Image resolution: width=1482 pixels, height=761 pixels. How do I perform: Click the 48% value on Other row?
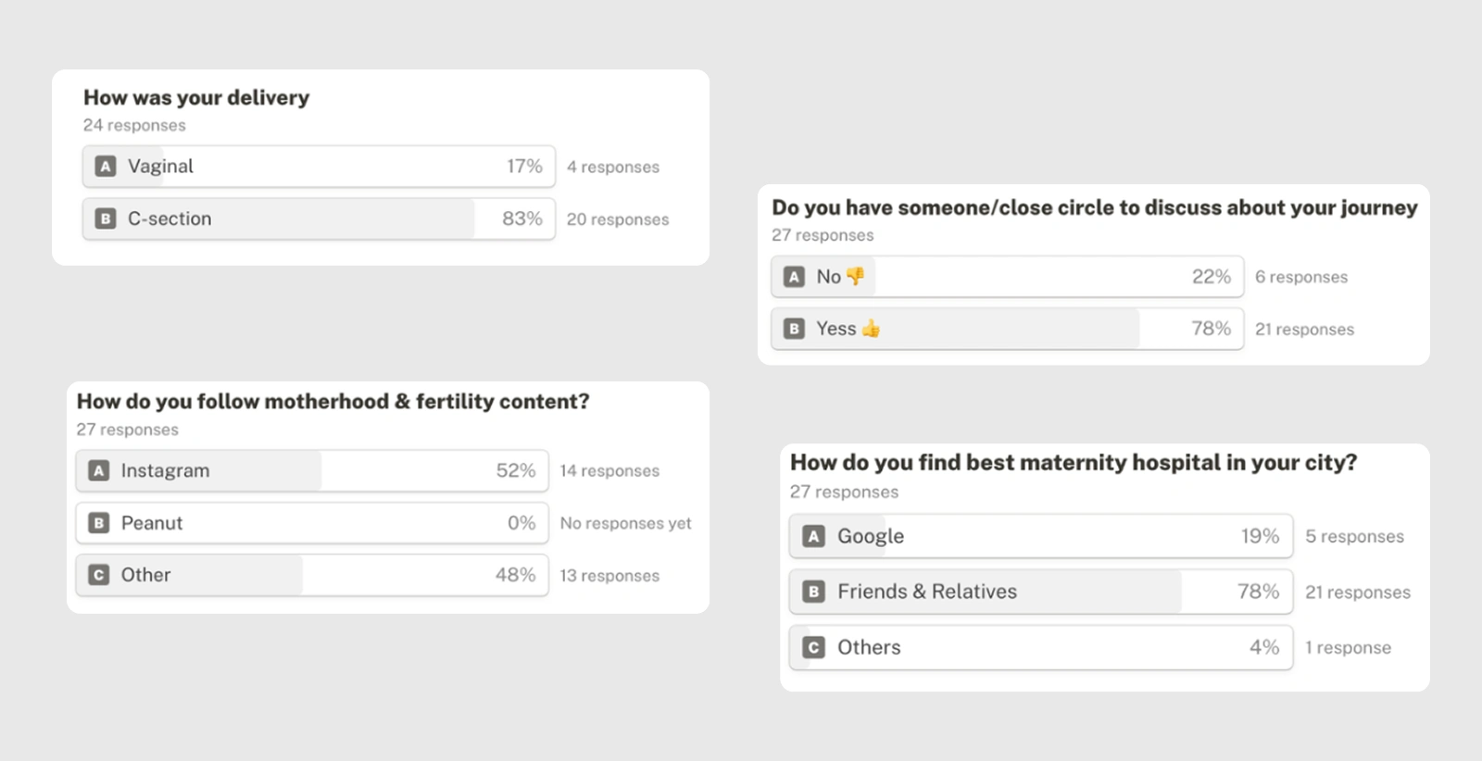click(x=515, y=575)
